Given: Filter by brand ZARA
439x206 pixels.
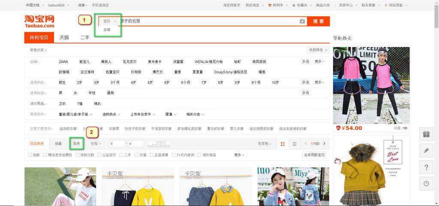Looking at the screenshot, I should pyautogui.click(x=63, y=62).
